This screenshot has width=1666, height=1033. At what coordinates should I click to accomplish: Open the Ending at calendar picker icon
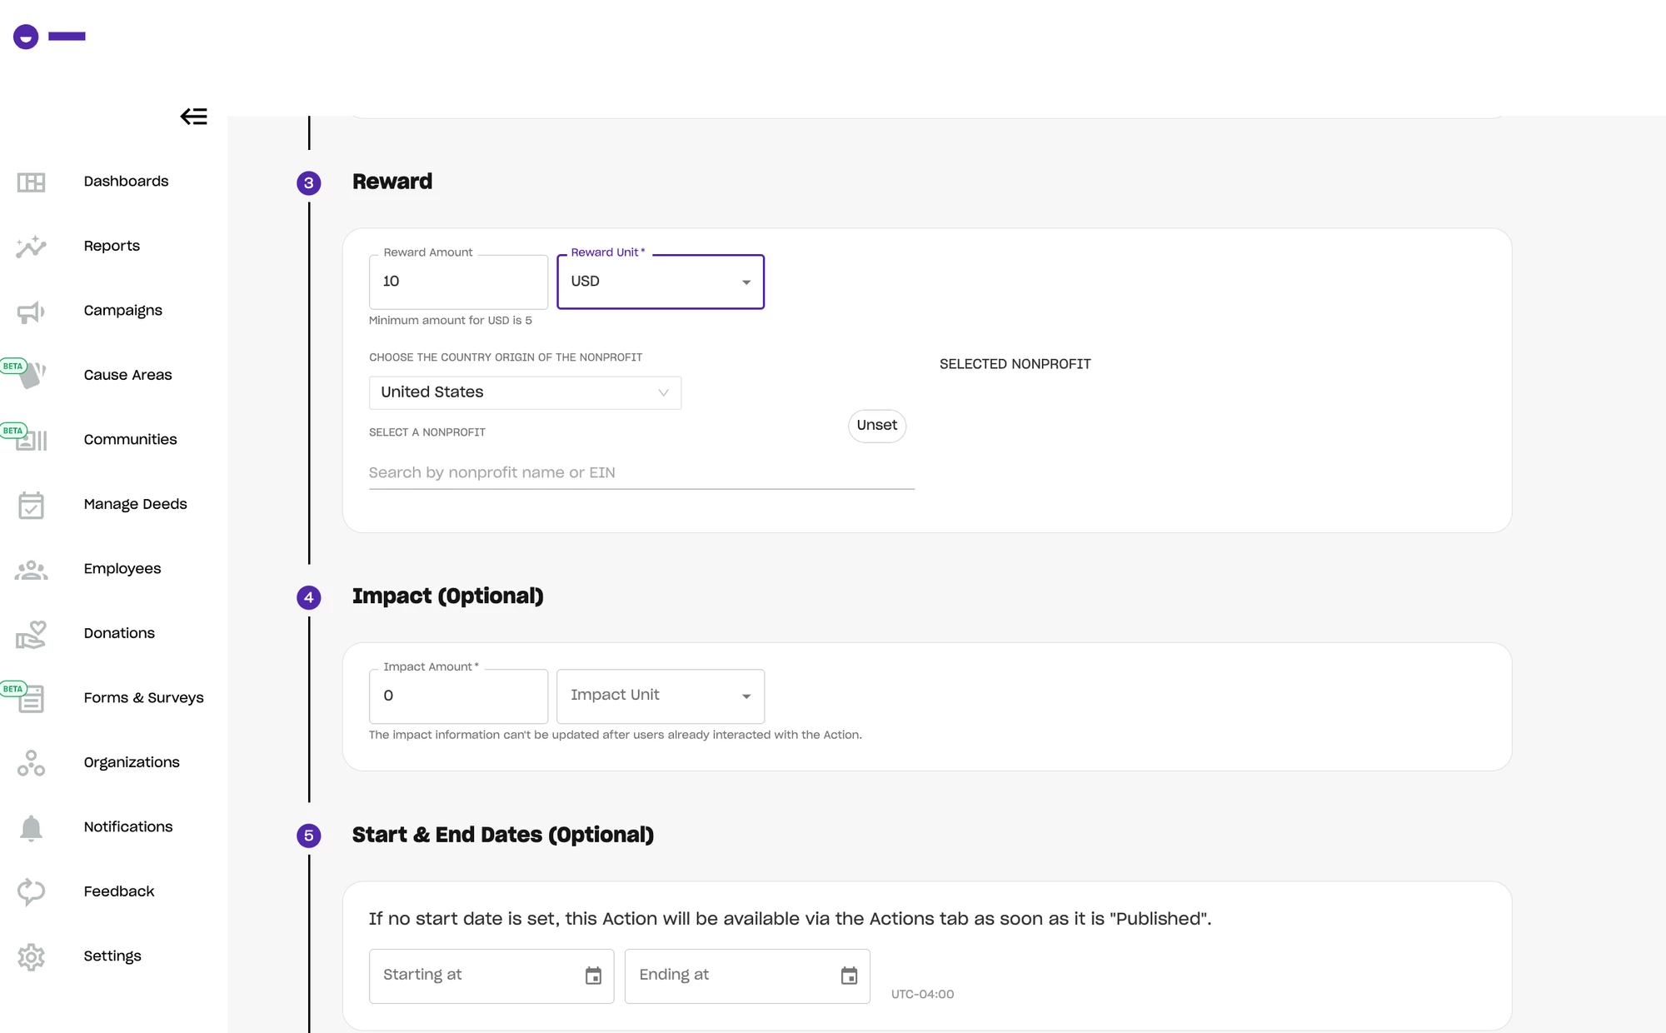(x=849, y=976)
